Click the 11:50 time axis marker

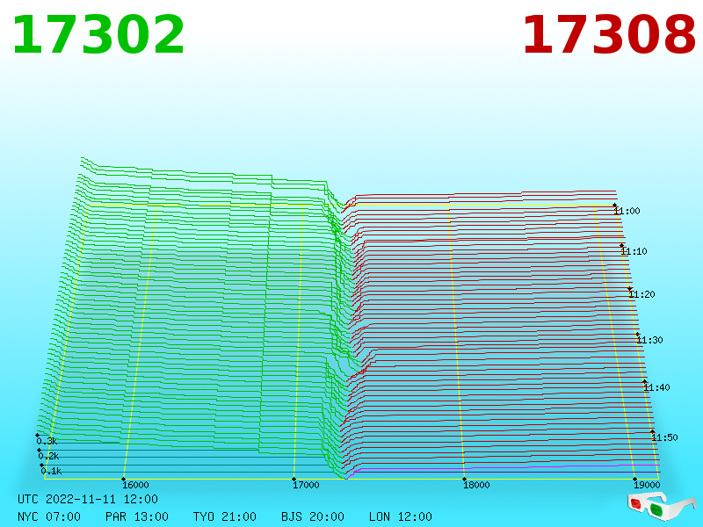(x=664, y=437)
